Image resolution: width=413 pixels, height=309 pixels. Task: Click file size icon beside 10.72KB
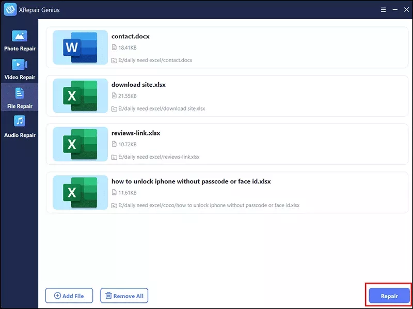coord(114,144)
